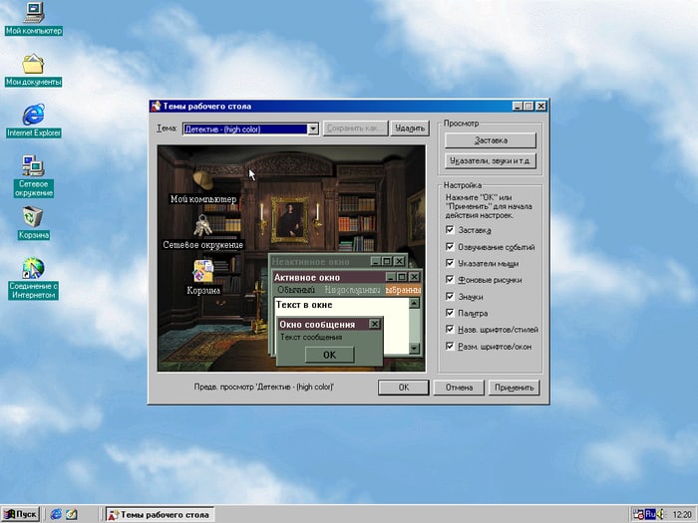The width and height of the screenshot is (698, 523).
Task: Expand the Тема dropdown arrow
Action: click(x=313, y=129)
